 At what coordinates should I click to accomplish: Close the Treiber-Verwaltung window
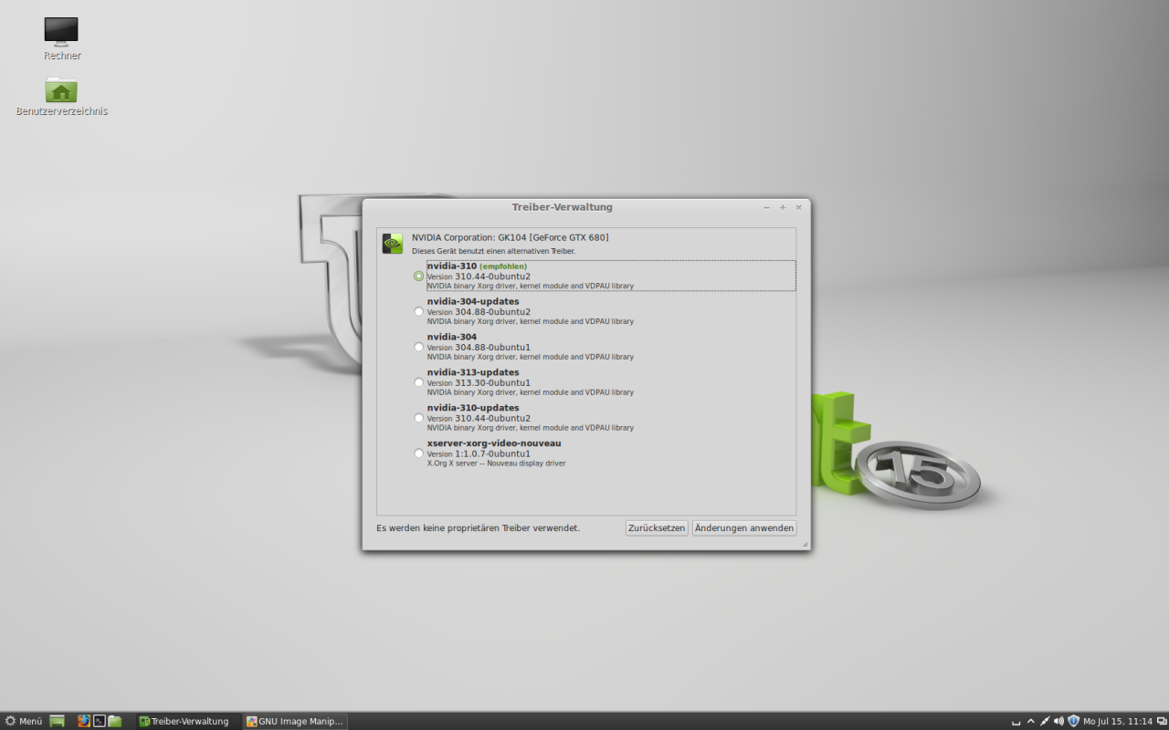[x=798, y=207]
